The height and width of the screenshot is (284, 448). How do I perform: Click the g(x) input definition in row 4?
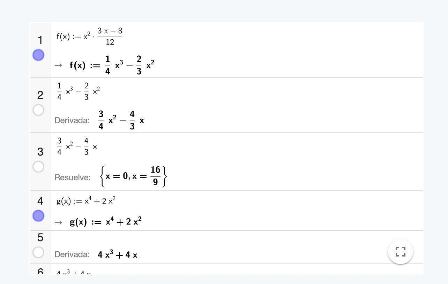(86, 201)
